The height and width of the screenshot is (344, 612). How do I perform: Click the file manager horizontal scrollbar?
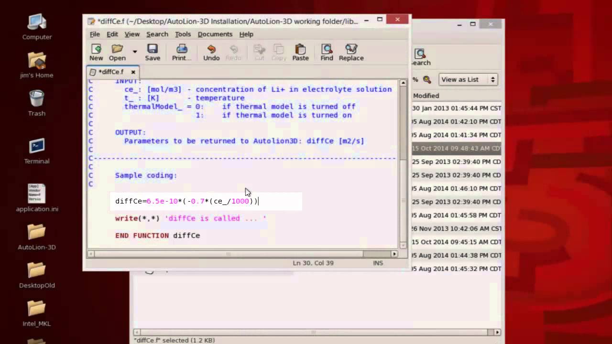(x=314, y=332)
